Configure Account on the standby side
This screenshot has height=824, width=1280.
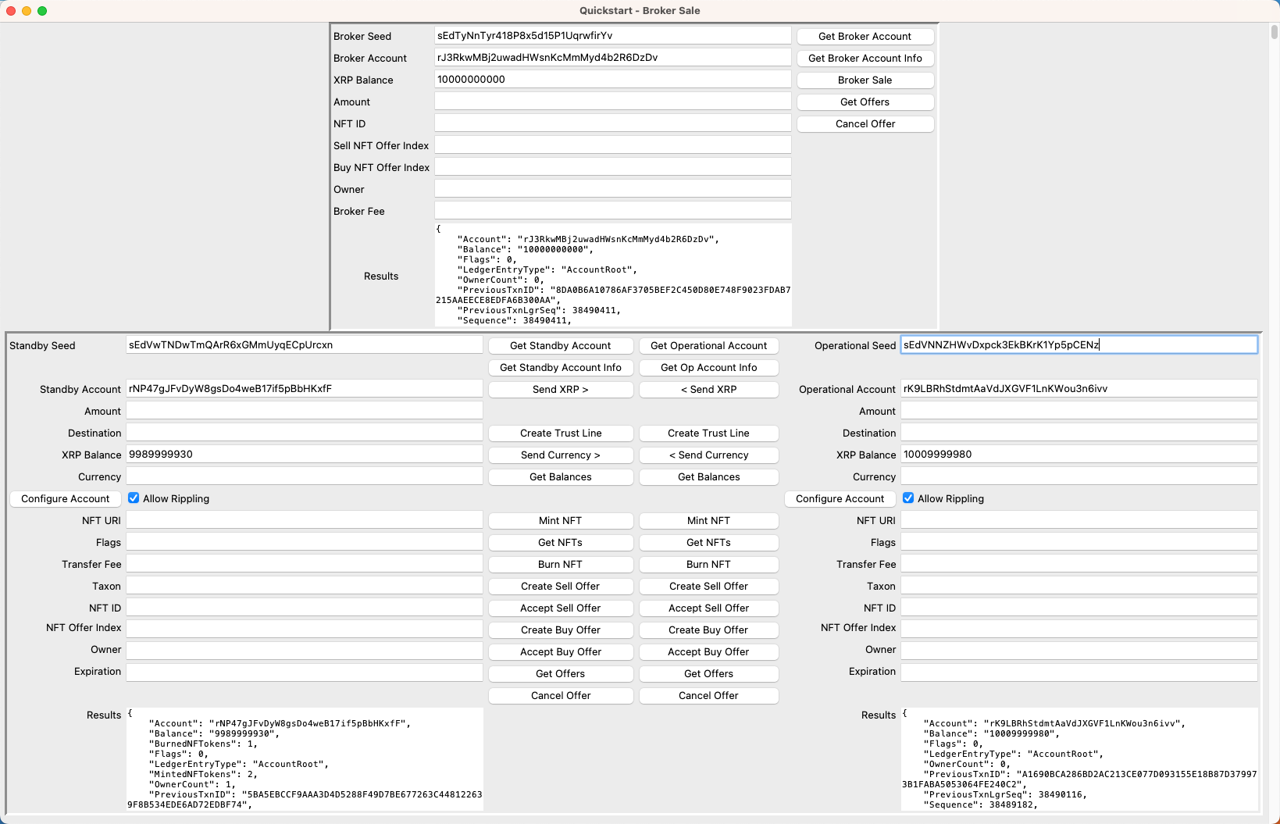pos(65,498)
